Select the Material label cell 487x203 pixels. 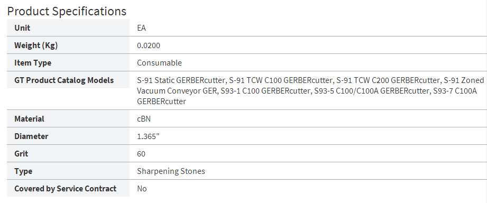(68, 118)
